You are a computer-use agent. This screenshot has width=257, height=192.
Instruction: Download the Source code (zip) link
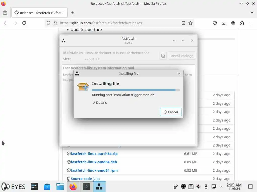(x=85, y=179)
